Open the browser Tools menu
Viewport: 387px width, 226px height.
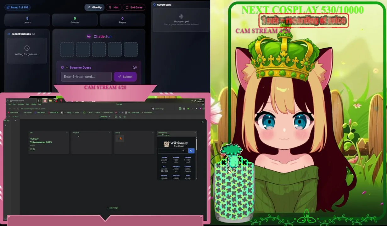point(28,104)
